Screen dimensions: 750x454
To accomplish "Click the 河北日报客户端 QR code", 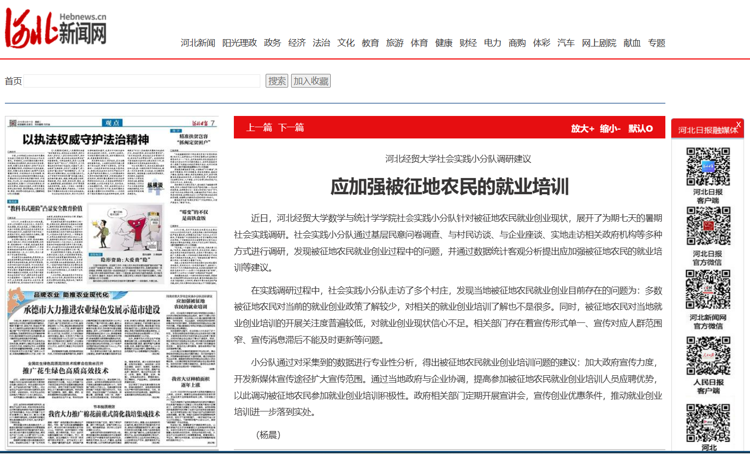I will point(708,166).
